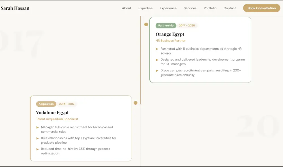The height and width of the screenshot is (167, 283).
Task: Open the Contact nav link
Action: (x=230, y=8)
